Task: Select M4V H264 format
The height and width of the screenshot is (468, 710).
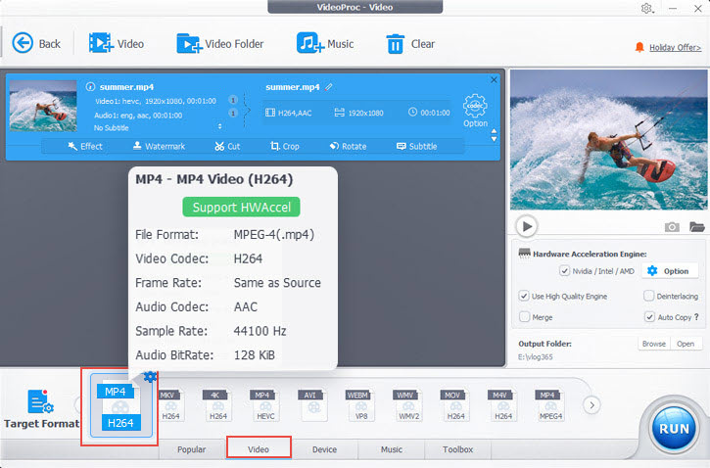Action: 502,405
